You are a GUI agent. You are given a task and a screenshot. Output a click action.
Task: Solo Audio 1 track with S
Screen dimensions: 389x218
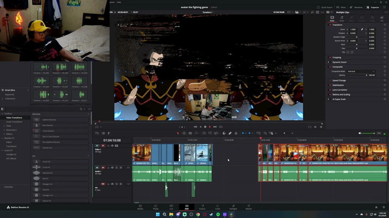116,167
